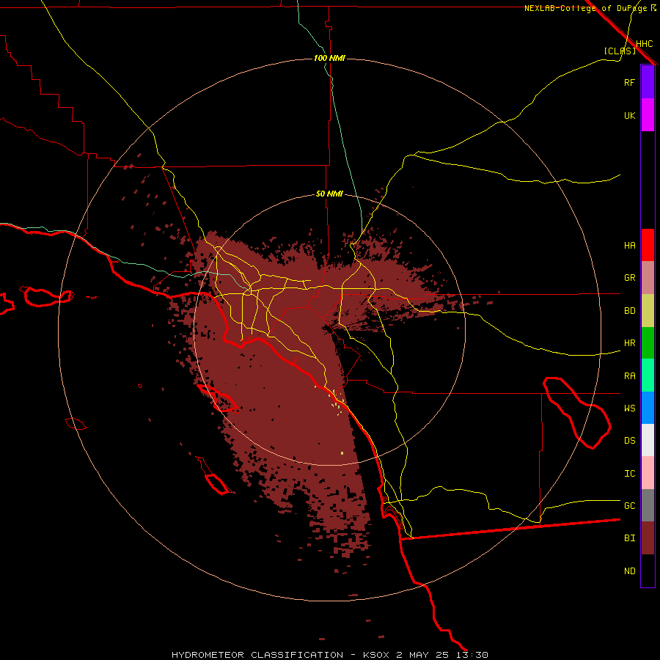
Task: Click the RF legend label
Action: (x=629, y=82)
